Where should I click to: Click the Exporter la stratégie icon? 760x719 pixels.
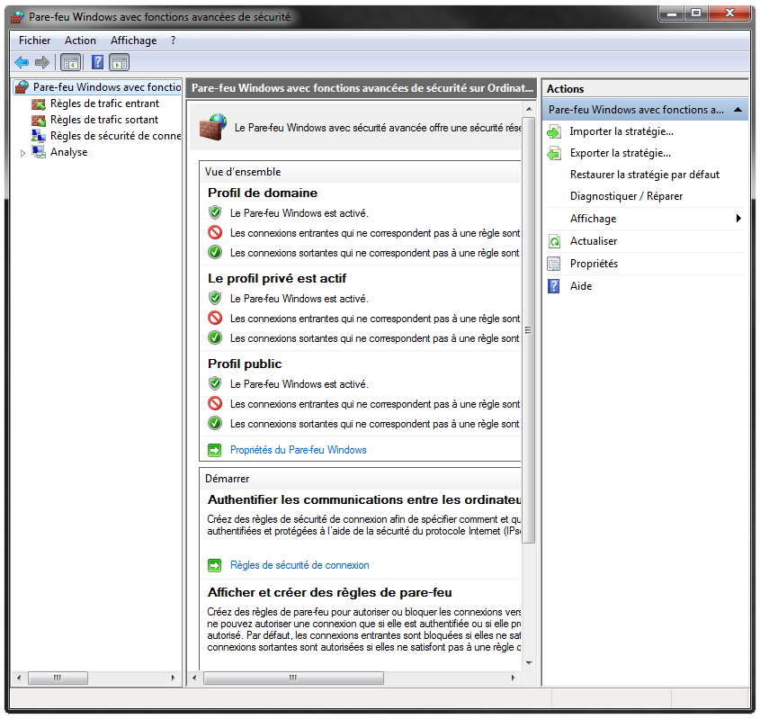click(x=554, y=153)
